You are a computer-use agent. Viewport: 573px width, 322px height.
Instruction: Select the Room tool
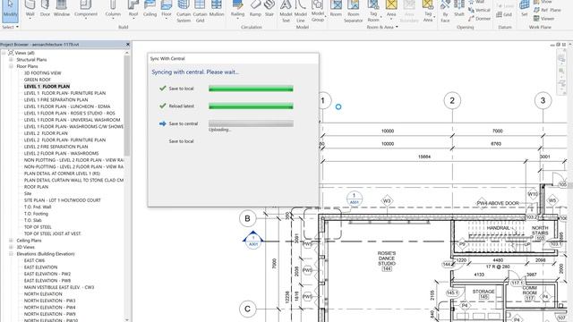336,9
